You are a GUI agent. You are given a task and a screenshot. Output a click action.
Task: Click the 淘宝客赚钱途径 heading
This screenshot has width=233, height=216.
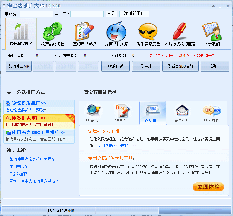[100, 92]
